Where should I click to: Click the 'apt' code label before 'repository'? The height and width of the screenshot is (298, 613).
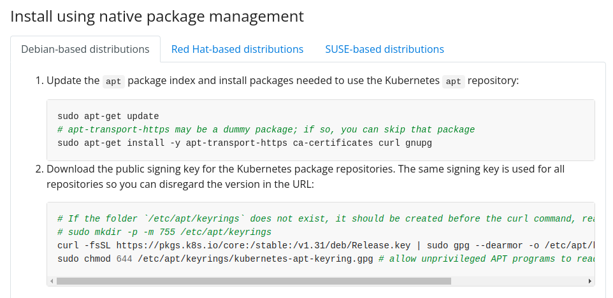pos(454,82)
